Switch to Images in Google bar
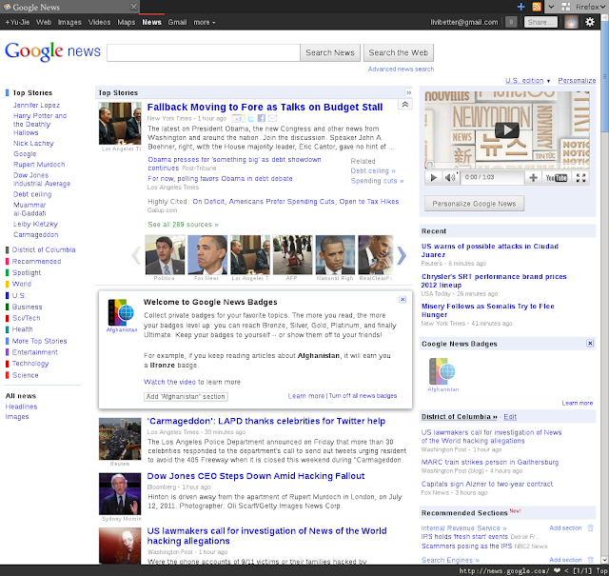The width and height of the screenshot is (609, 576). [69, 23]
